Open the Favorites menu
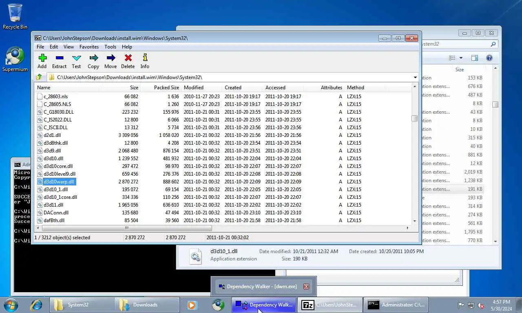Image resolution: width=522 pixels, height=313 pixels. (89, 47)
